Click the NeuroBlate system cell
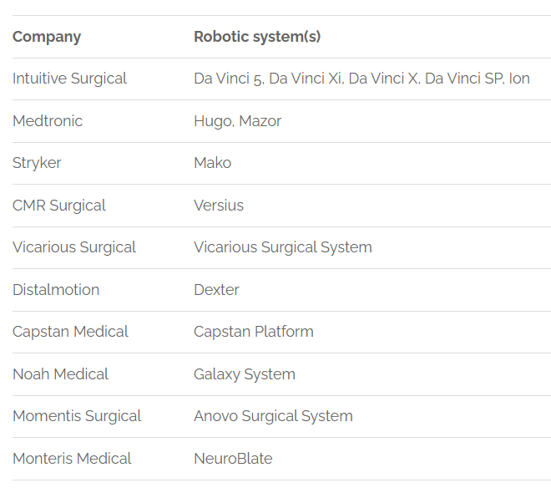 [233, 459]
